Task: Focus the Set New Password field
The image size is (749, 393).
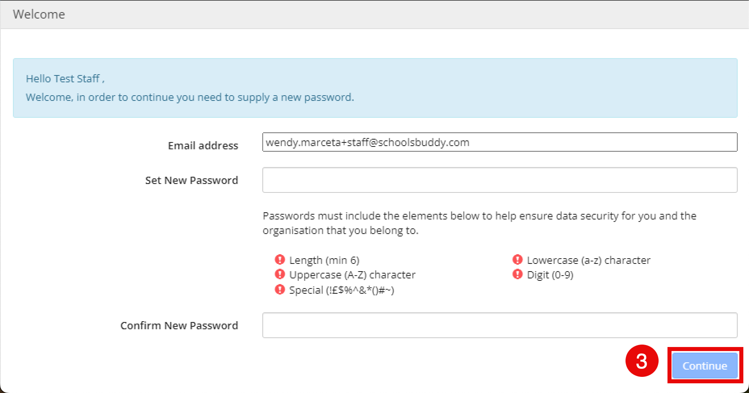Action: click(x=500, y=180)
